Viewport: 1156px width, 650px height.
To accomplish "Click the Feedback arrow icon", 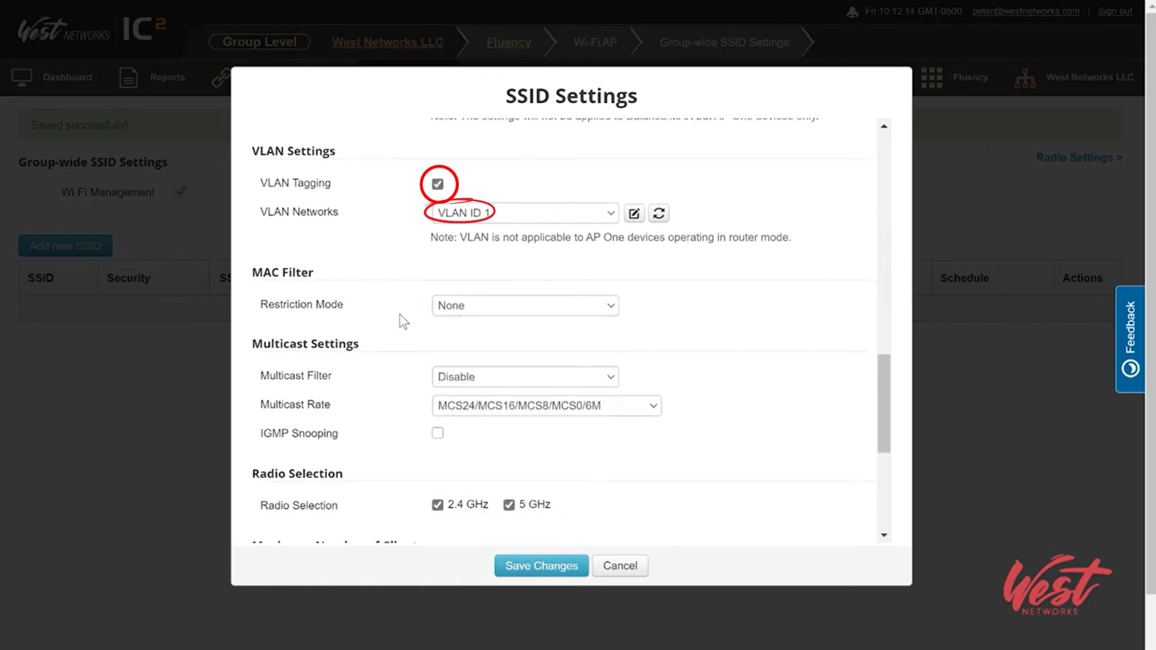I will point(1130,368).
